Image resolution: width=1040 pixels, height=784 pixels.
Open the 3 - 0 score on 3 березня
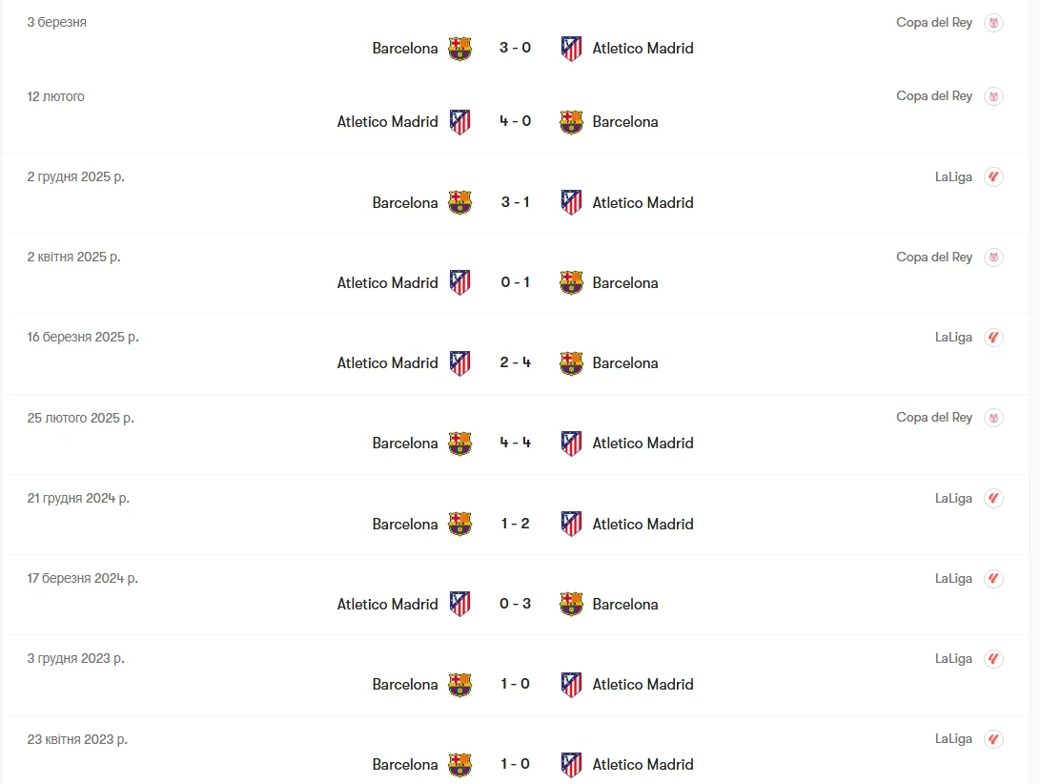click(x=515, y=49)
